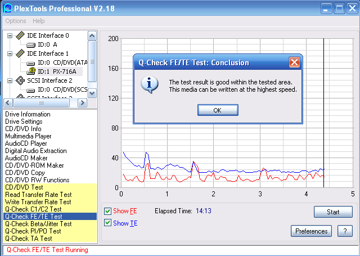360x256 pixels.
Task: Minimize the PlexTools window
Action: [x=326, y=8]
